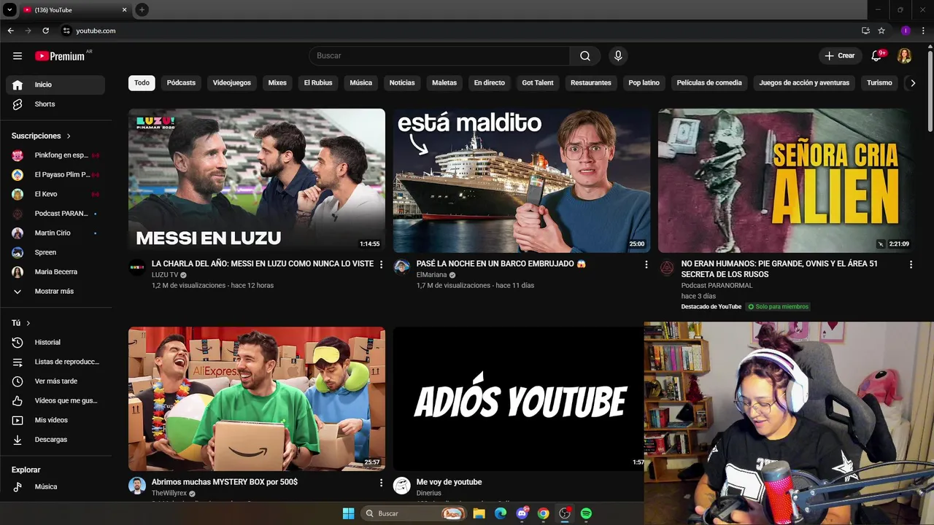Open El Kevo subscription
This screenshot has width=934, height=525.
pyautogui.click(x=55, y=194)
